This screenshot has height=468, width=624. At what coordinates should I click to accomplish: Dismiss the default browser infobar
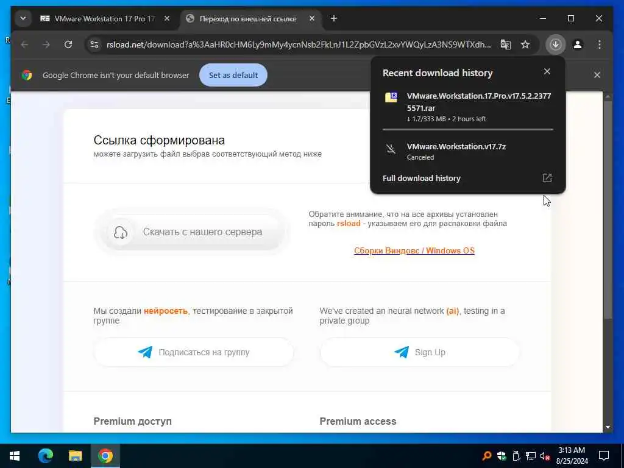point(597,75)
